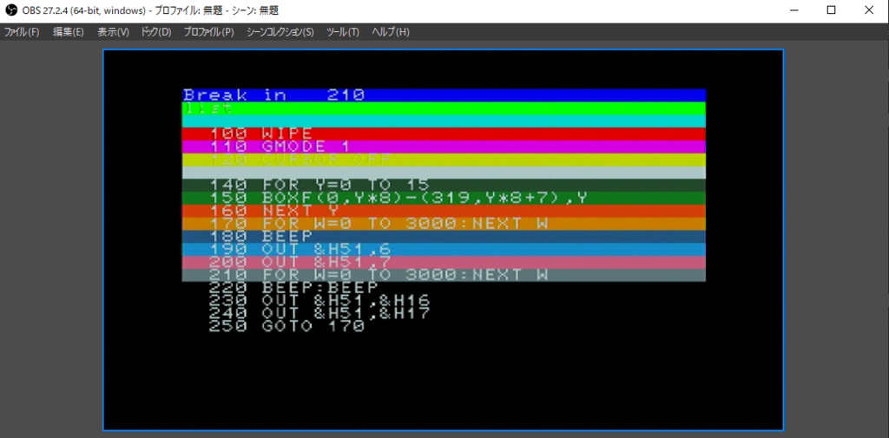The height and width of the screenshot is (438, 889).
Task: Click the '140 FOR Y=0 TO 15' line
Action: [x=444, y=186]
